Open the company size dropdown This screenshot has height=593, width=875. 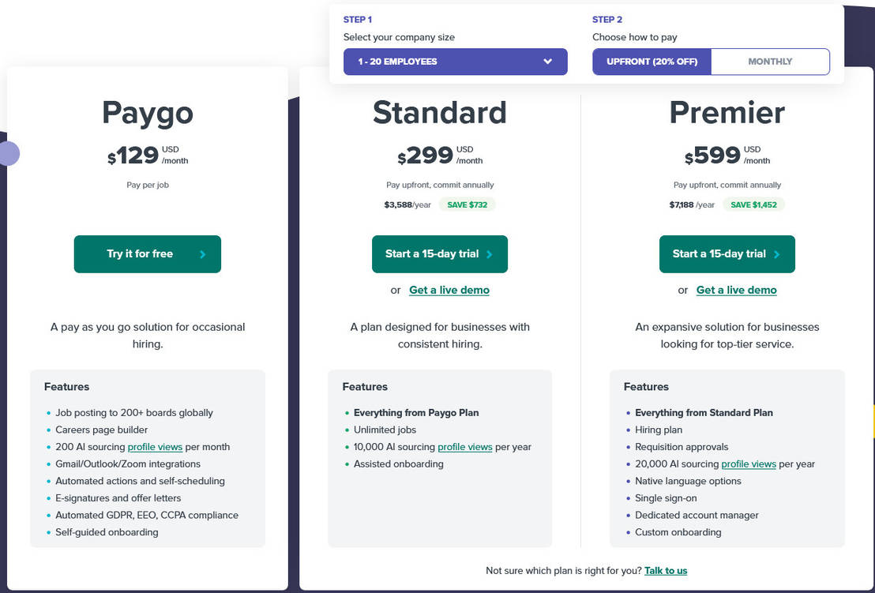tap(455, 62)
